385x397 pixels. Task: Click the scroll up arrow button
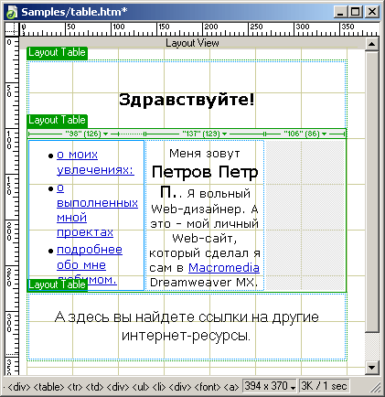371,44
